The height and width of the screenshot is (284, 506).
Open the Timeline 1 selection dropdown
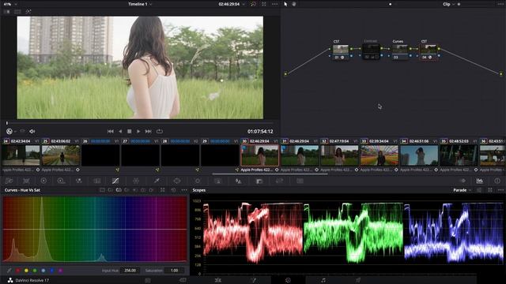(x=140, y=4)
